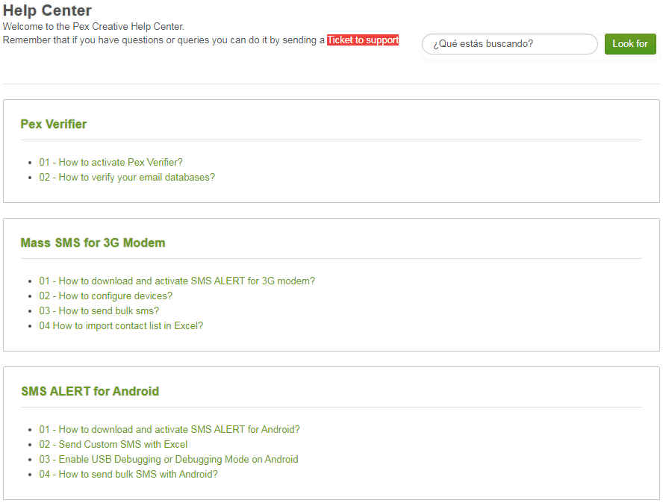Open '02 - How to verify your email databases?'
The height and width of the screenshot is (503, 663).
(x=127, y=177)
